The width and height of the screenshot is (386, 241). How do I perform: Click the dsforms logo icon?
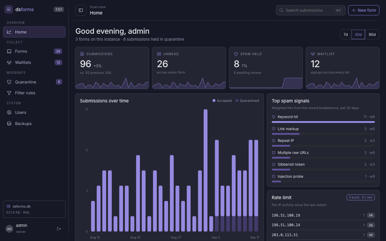9,9
